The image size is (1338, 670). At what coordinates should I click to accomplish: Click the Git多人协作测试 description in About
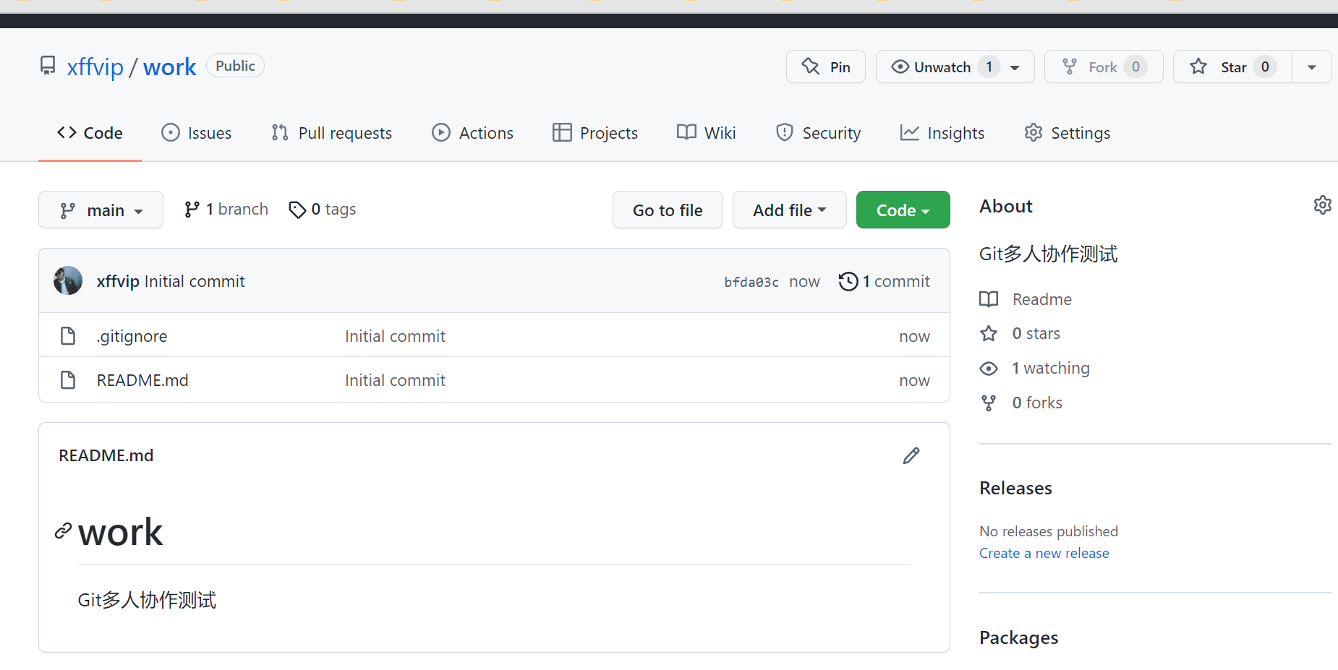point(1048,254)
